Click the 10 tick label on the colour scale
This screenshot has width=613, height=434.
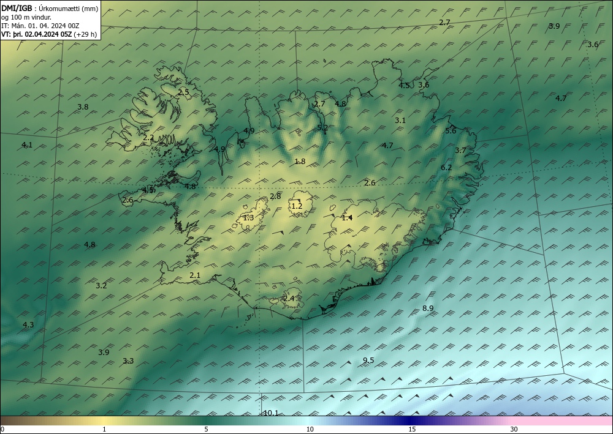[310, 429]
